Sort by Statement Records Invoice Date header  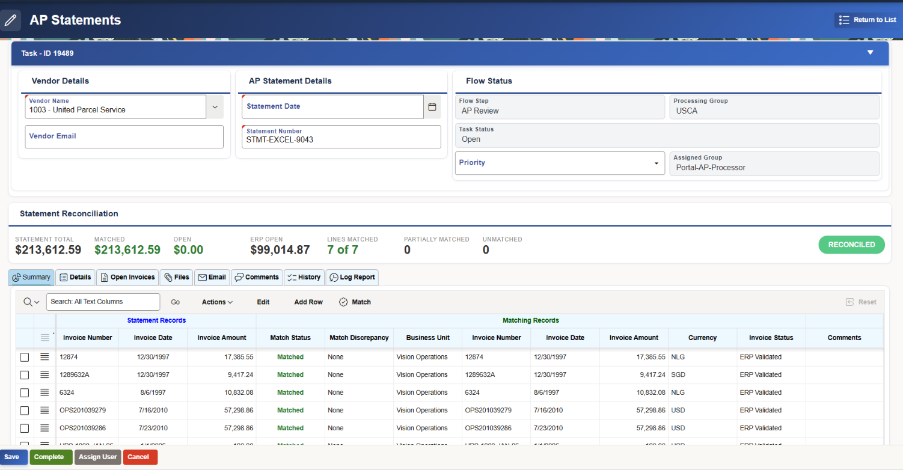pyautogui.click(x=153, y=338)
